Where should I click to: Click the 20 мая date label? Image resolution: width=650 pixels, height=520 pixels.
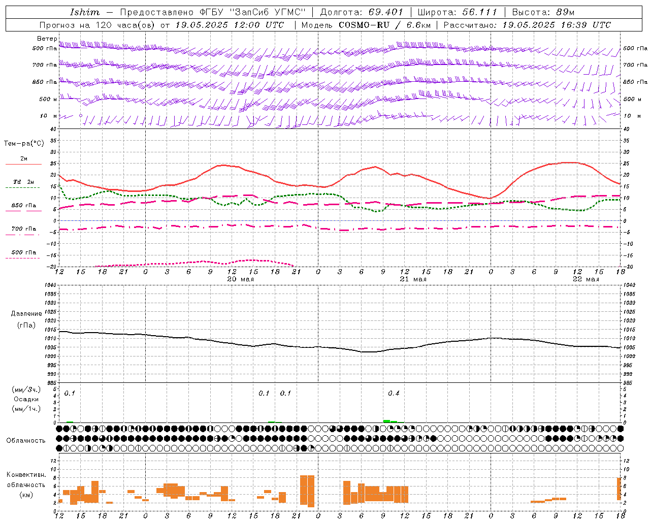(x=240, y=279)
